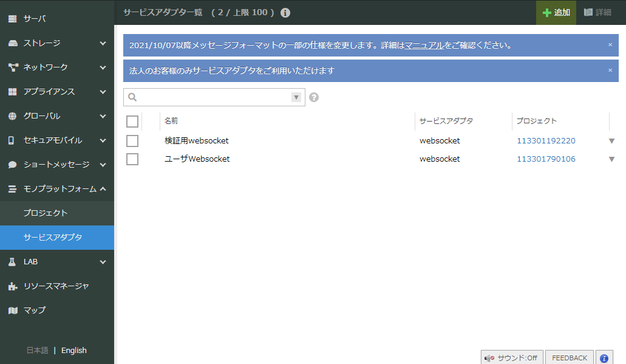The height and width of the screenshot is (364, 626).
Task: Expand the グローバル menu chevron
Action: [103, 116]
